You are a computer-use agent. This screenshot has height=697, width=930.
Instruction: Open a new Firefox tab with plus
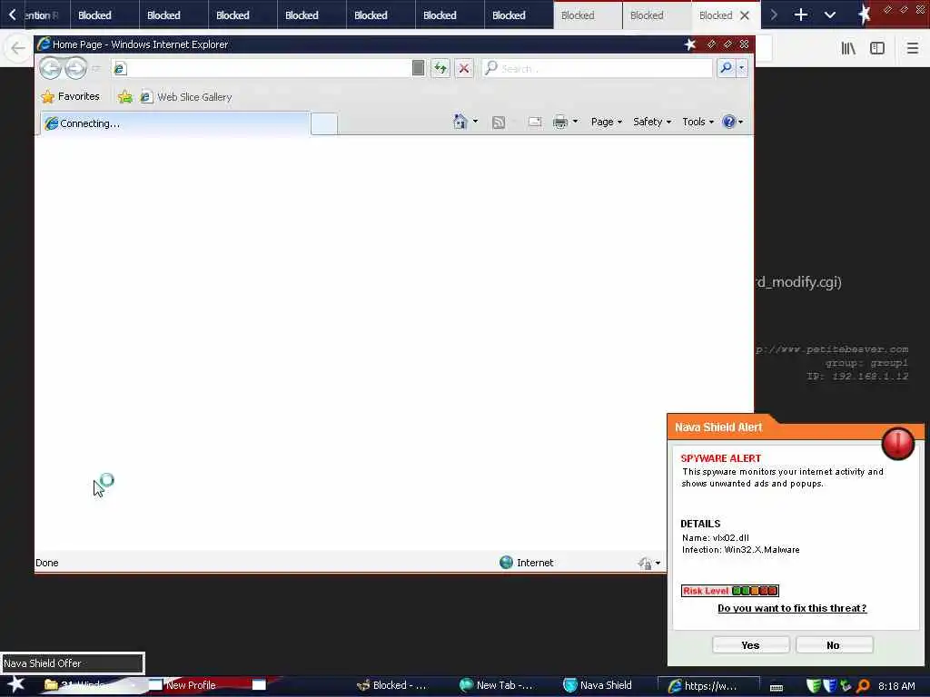click(801, 15)
